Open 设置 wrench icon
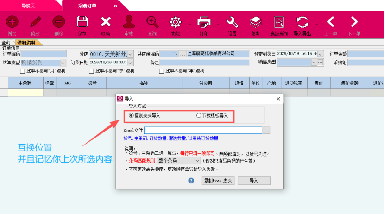Image resolution: width=384 pixels, height=214 pixels. (x=232, y=22)
